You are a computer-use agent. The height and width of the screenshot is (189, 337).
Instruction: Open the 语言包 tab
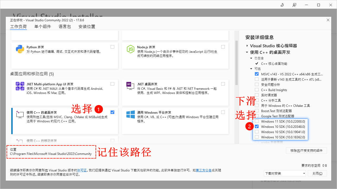tap(65, 26)
